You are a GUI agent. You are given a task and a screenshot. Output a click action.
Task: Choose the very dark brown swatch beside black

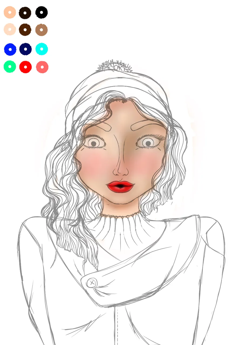point(25,13)
